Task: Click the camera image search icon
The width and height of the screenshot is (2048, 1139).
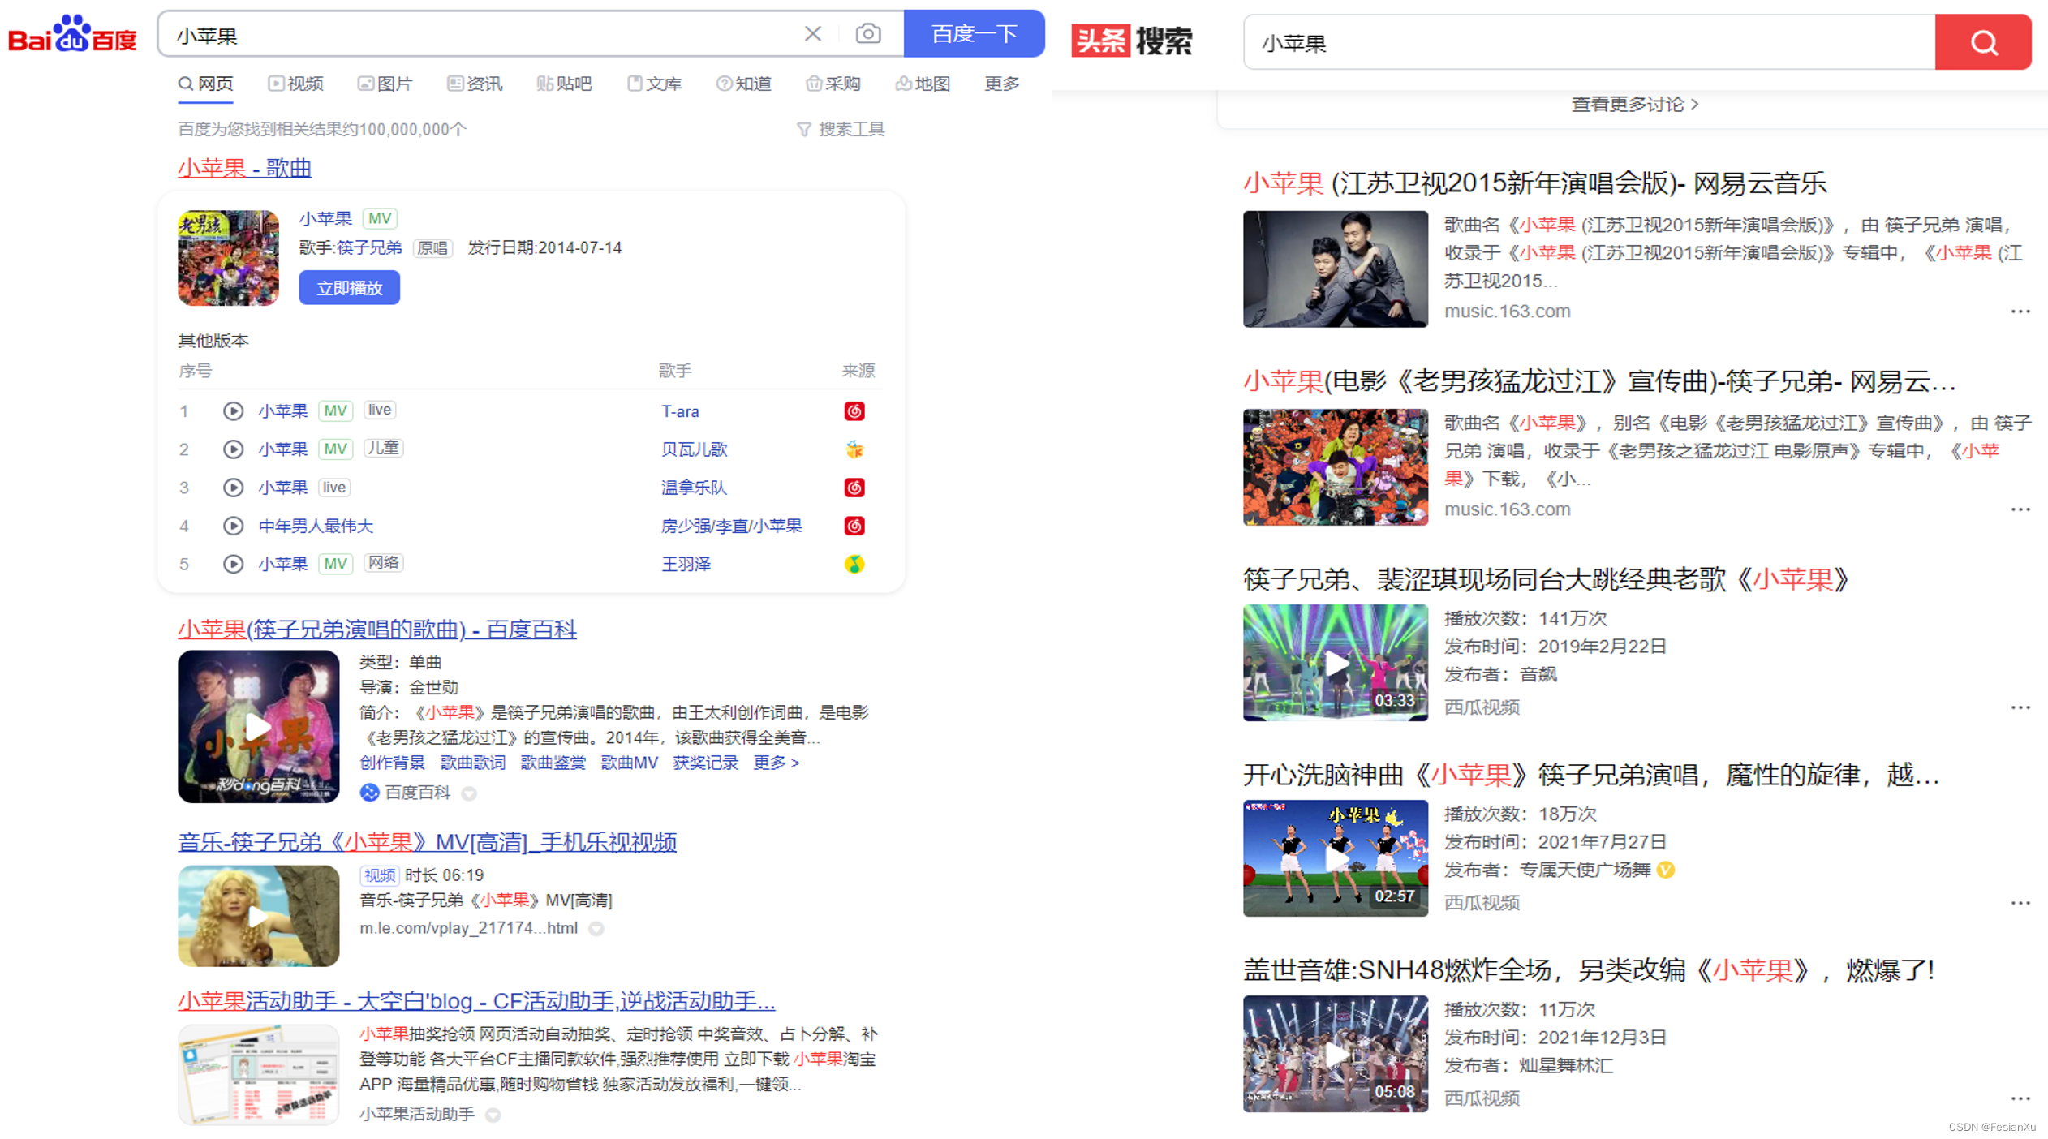Action: tap(867, 34)
